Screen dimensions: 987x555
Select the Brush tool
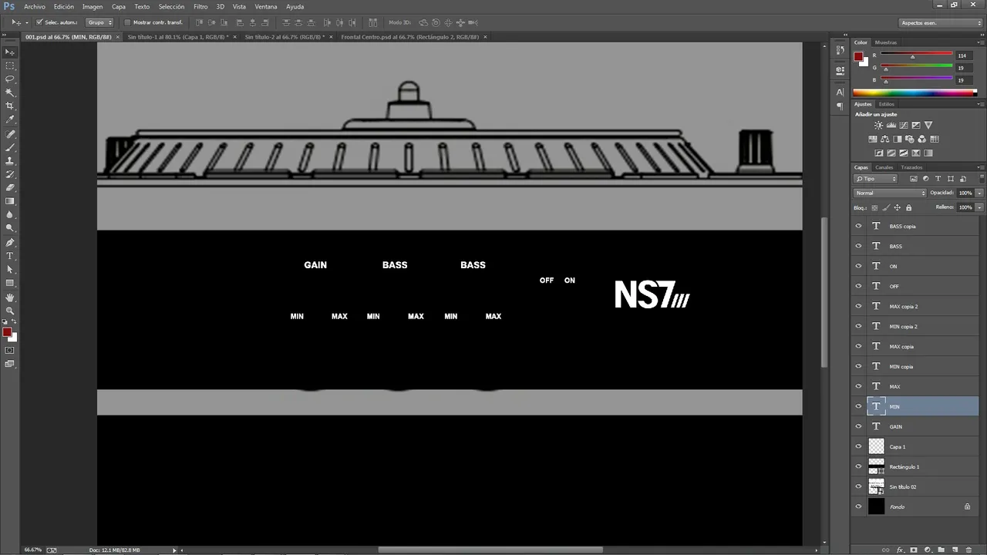pyautogui.click(x=10, y=146)
